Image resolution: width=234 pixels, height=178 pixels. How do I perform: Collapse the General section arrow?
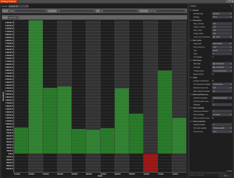pos(191,10)
